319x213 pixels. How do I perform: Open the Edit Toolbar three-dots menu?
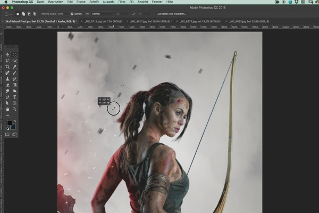tap(7, 116)
